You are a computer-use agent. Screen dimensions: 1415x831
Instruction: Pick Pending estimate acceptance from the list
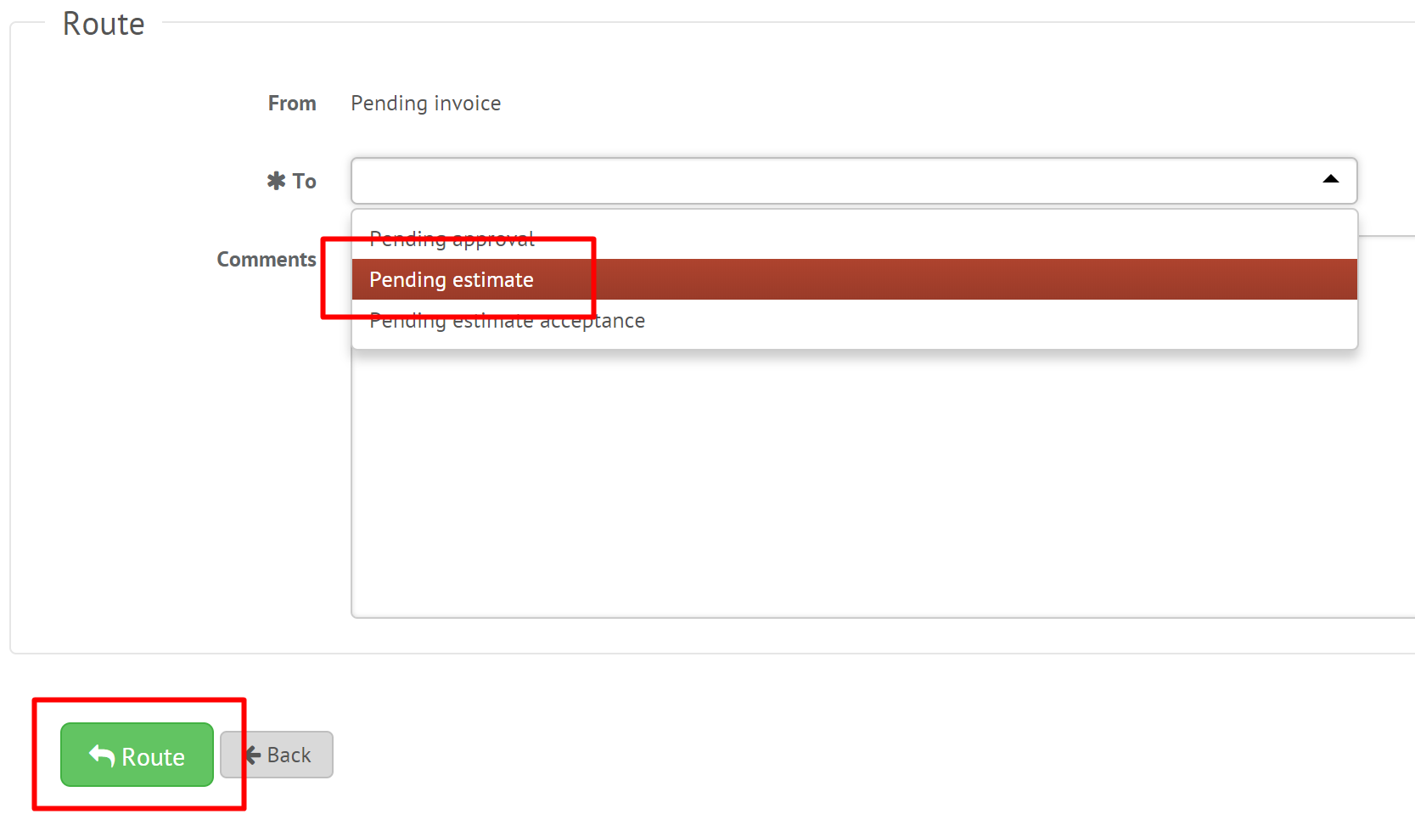[x=507, y=321]
